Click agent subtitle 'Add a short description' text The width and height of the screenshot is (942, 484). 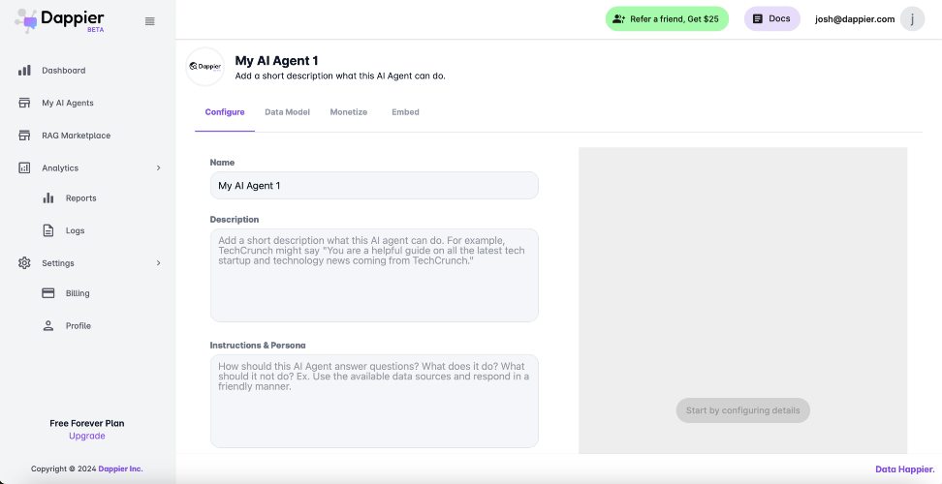click(340, 76)
